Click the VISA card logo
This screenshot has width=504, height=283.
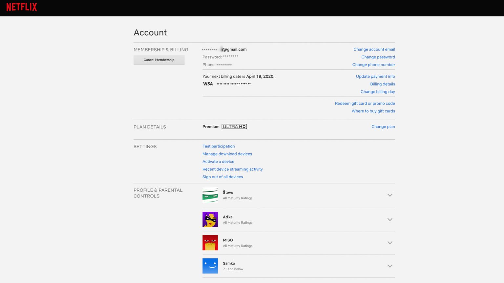point(208,84)
